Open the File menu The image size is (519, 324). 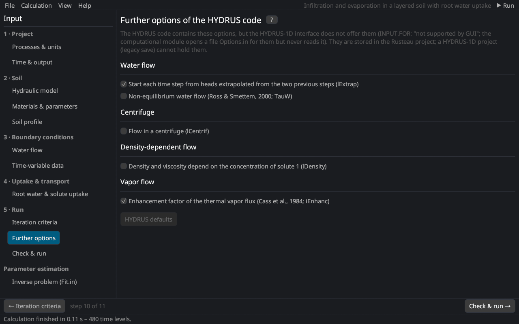click(x=10, y=5)
